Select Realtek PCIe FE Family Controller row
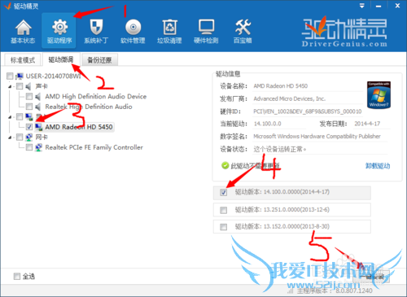 click(94, 147)
